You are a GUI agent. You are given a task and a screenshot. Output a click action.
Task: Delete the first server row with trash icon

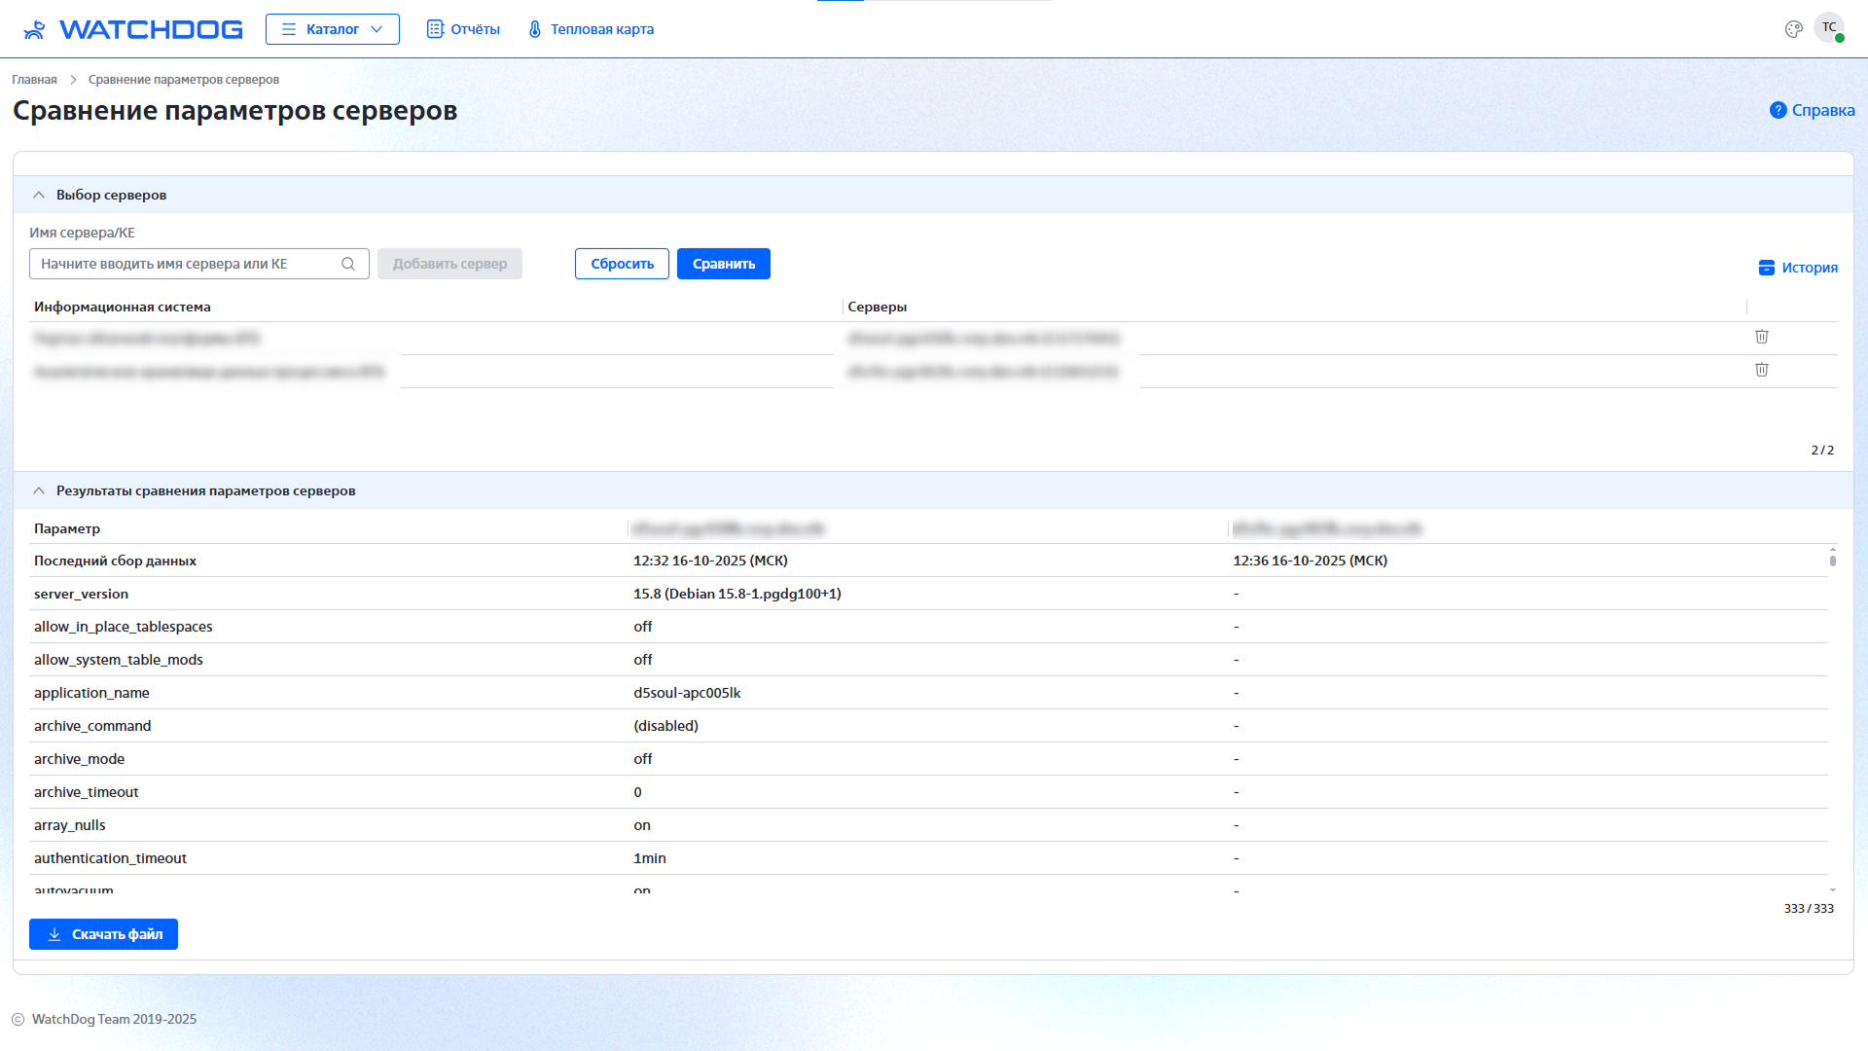coord(1761,337)
